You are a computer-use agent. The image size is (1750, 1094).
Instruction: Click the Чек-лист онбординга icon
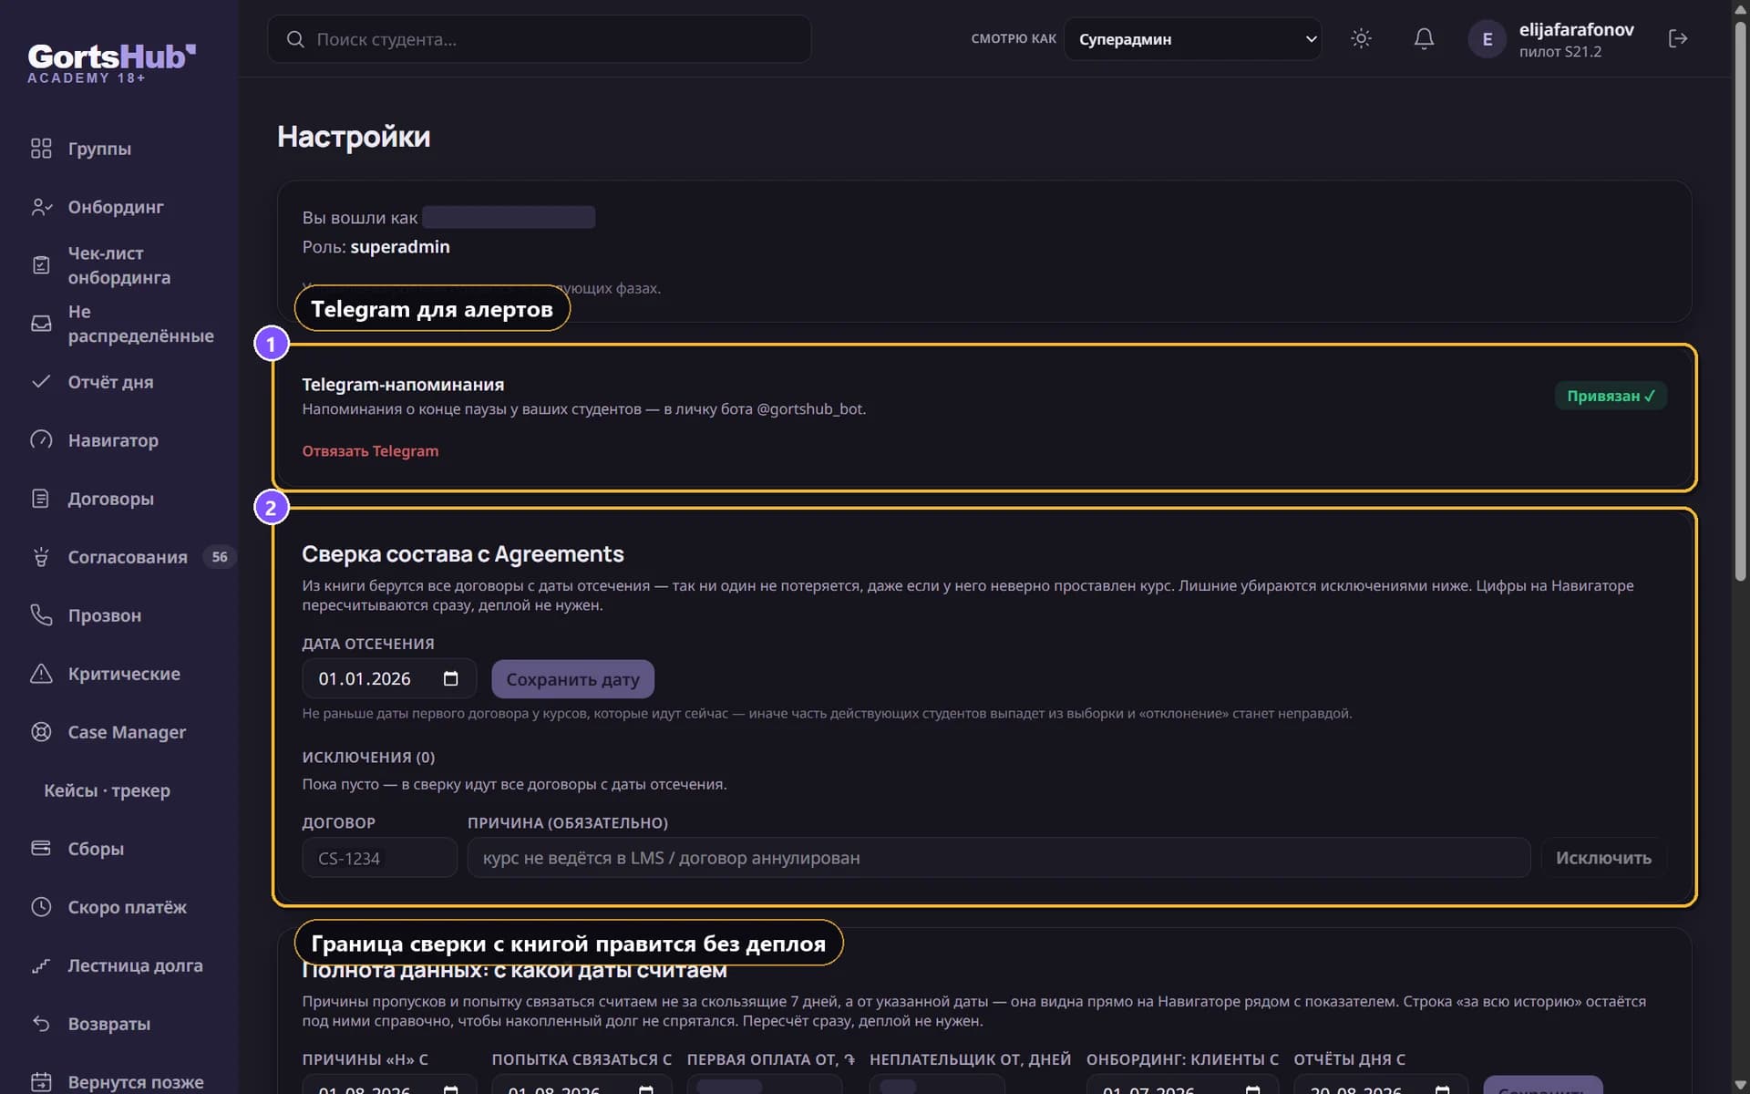point(41,265)
